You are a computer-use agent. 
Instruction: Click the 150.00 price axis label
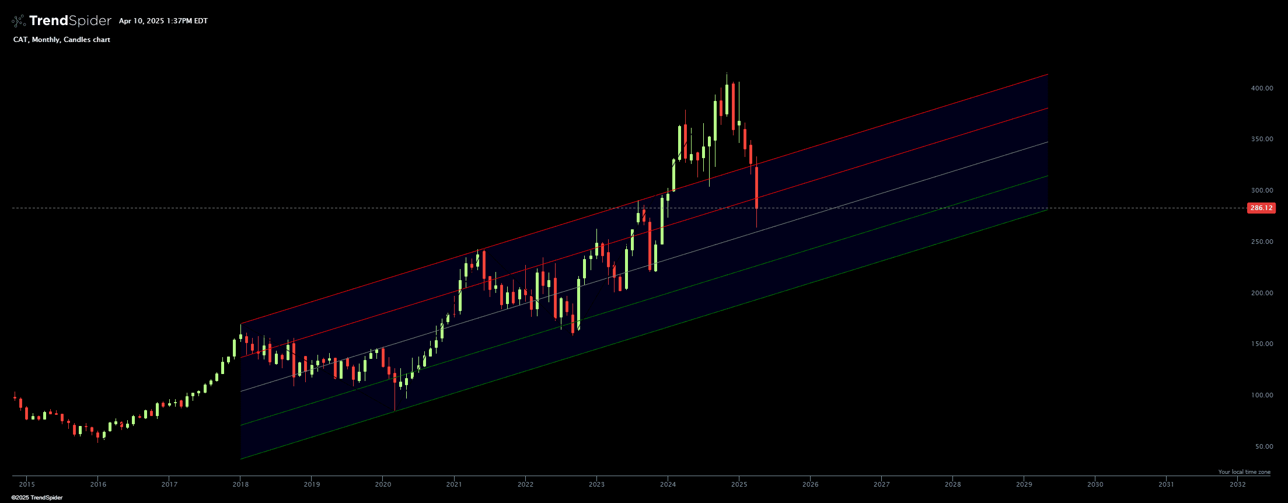click(1262, 344)
